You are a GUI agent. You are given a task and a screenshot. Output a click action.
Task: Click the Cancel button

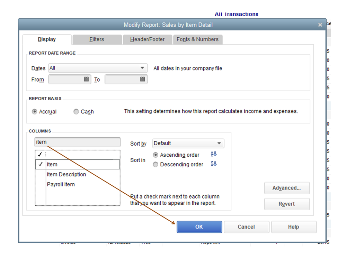pos(247,227)
